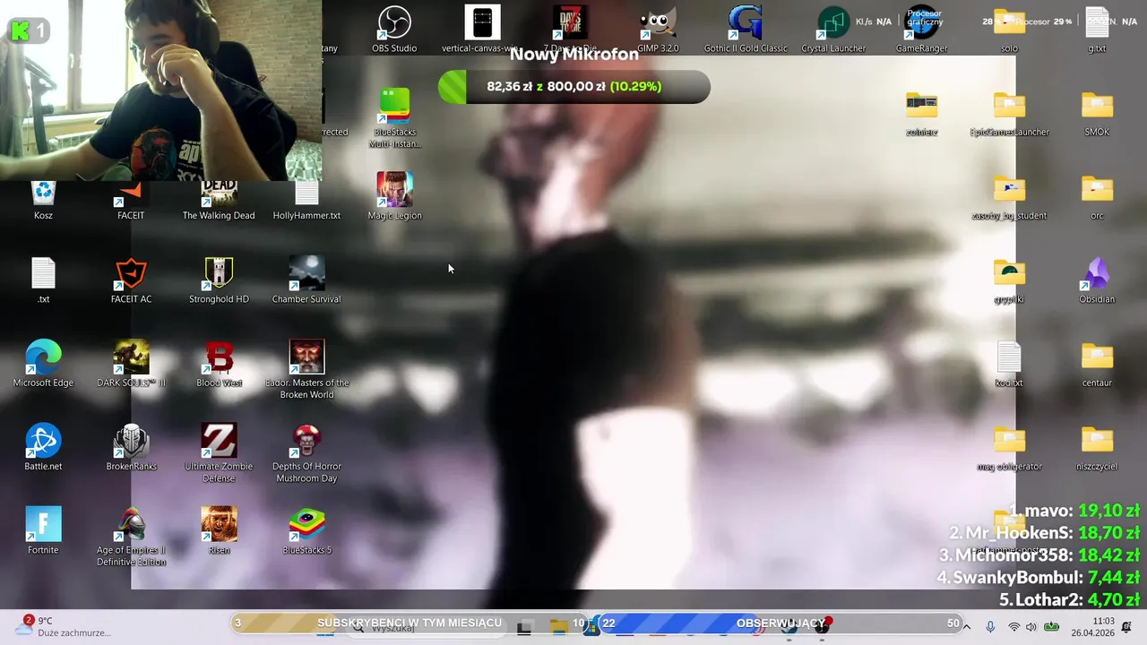
Task: Select the zolnierz desktop item
Action: 921,113
